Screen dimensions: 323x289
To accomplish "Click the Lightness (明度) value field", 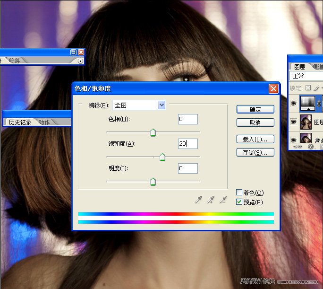I will (188, 168).
